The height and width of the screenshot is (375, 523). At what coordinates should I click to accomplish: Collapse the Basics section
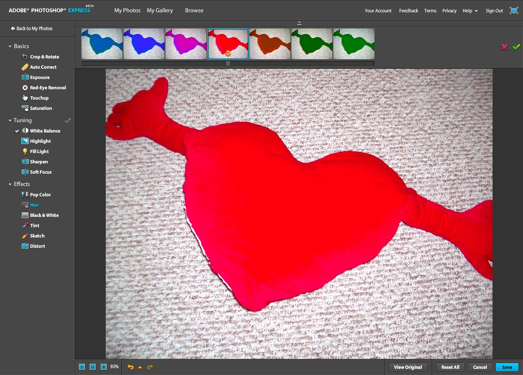click(10, 47)
